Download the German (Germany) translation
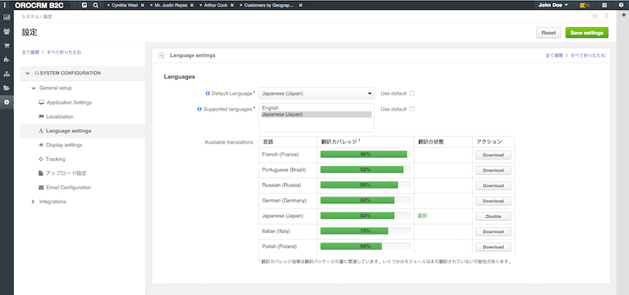 [493, 201]
